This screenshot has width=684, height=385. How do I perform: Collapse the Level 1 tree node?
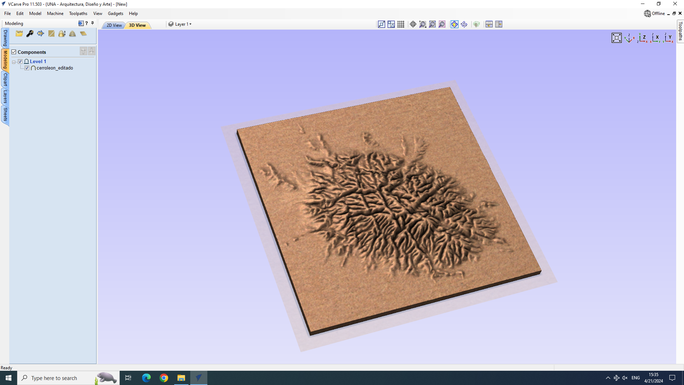tap(14, 62)
